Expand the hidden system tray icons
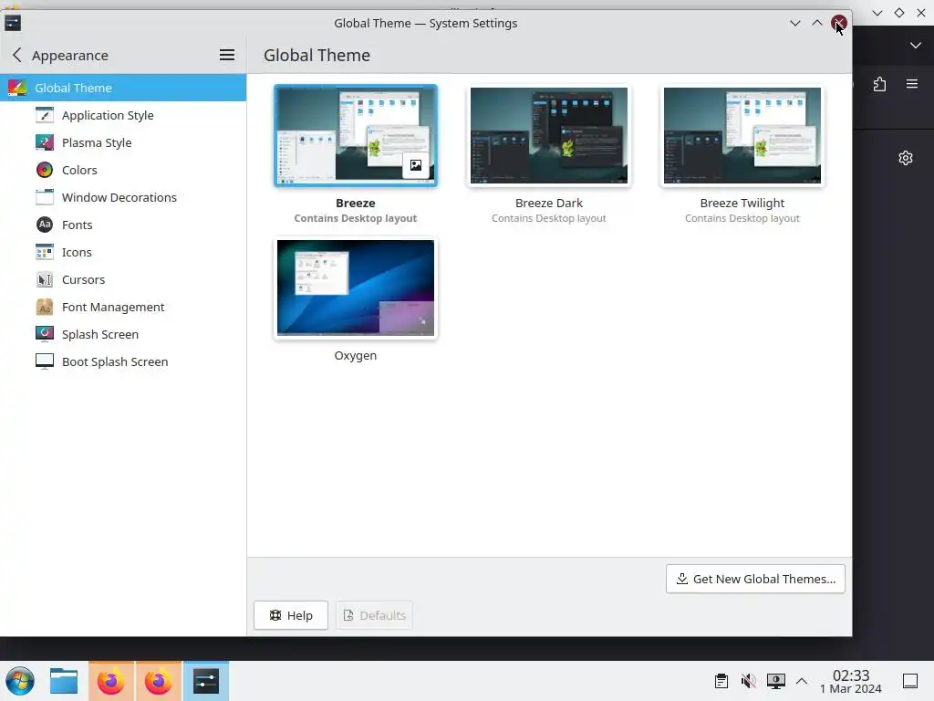Viewport: 934px width, 701px height. pyautogui.click(x=802, y=681)
